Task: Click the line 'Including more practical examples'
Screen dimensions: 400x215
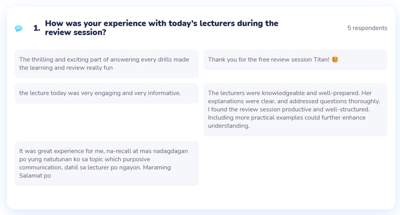Action: point(287,117)
